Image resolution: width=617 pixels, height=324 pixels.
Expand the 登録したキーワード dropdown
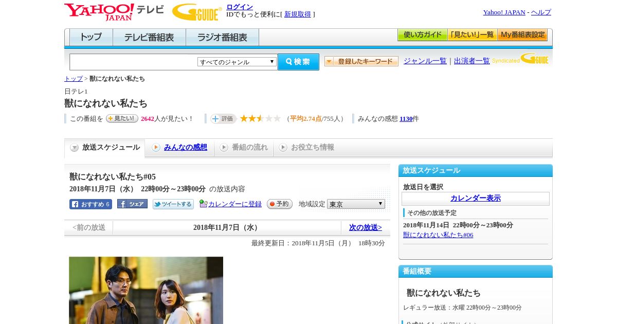click(x=361, y=61)
